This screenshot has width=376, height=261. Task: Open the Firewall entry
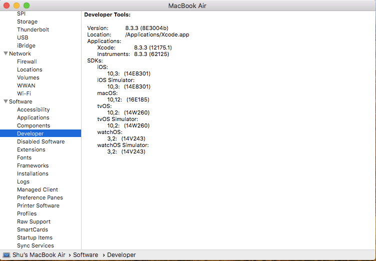point(27,61)
